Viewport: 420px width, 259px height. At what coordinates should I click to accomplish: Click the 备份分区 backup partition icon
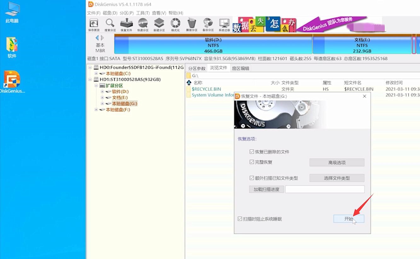[208, 25]
